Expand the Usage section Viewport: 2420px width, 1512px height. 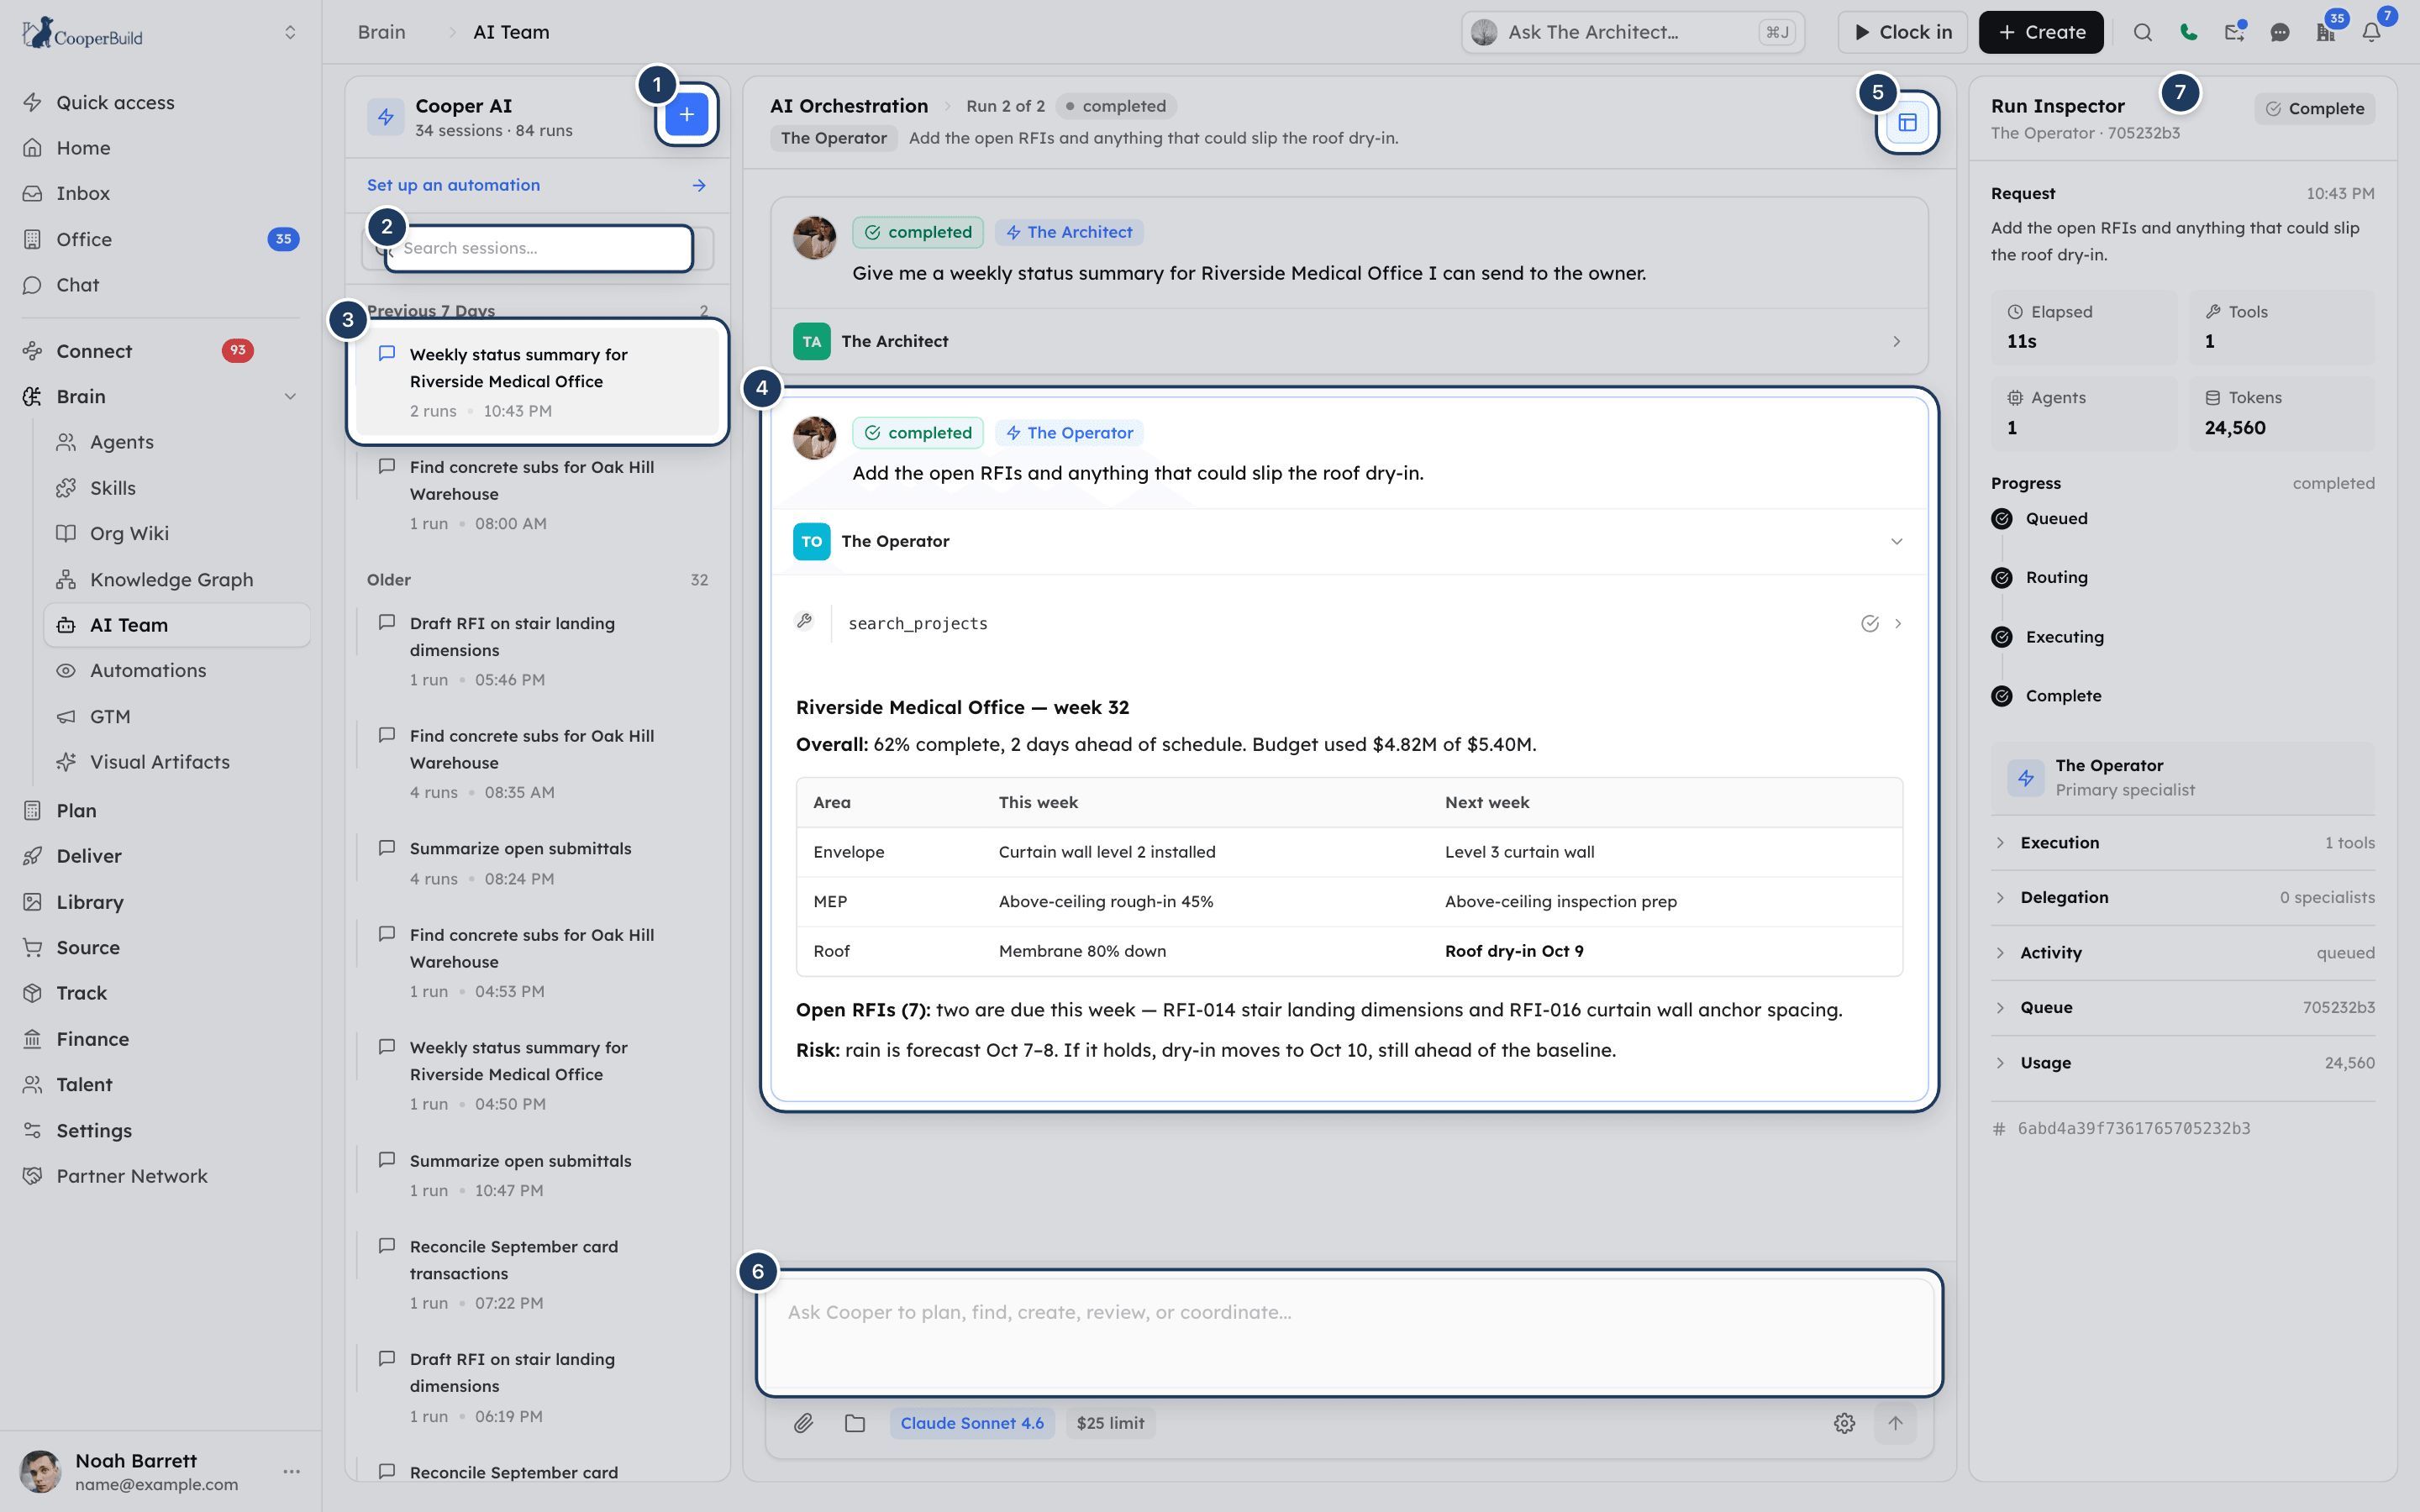(x=2183, y=1062)
